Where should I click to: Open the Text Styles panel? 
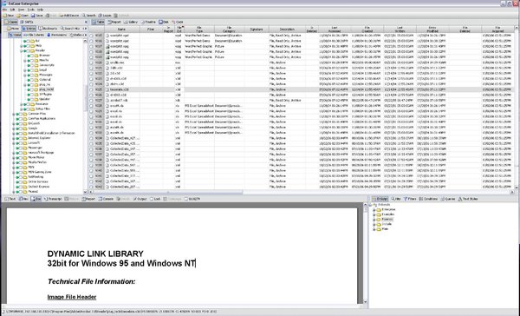468,199
